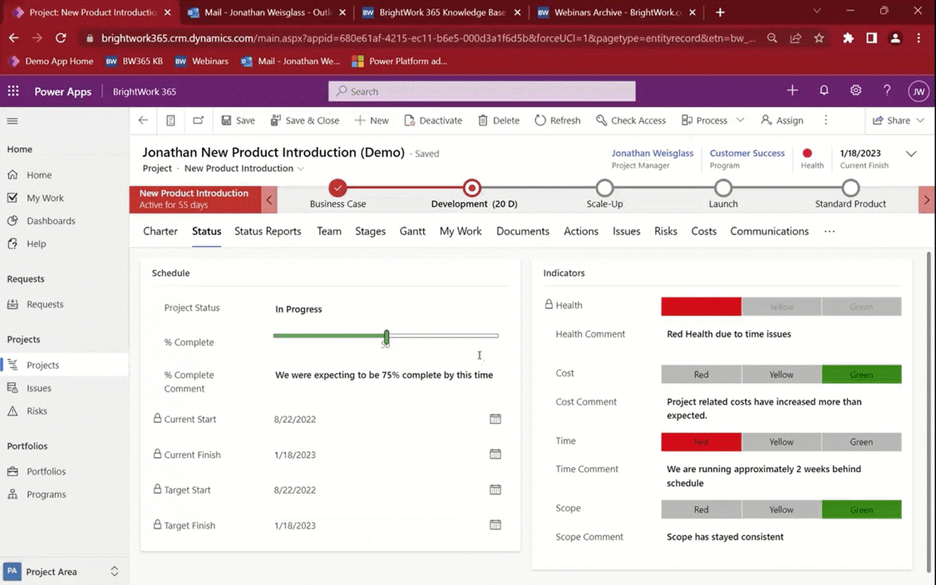Switch to the Documents tab

523,231
